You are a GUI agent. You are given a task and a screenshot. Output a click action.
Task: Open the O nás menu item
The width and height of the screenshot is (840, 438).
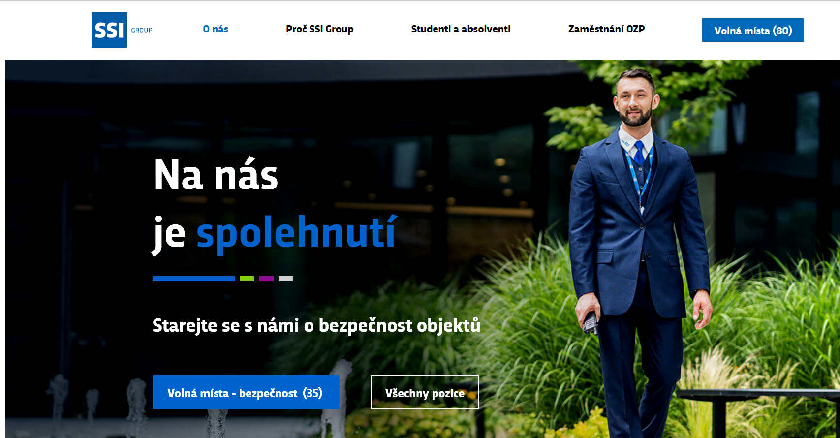click(216, 29)
